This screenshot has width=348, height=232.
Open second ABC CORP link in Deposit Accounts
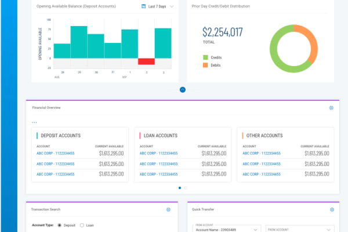(x=56, y=164)
